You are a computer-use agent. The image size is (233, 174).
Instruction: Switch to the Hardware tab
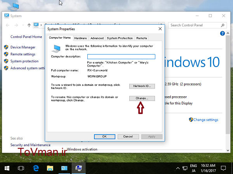pyautogui.click(x=80, y=38)
